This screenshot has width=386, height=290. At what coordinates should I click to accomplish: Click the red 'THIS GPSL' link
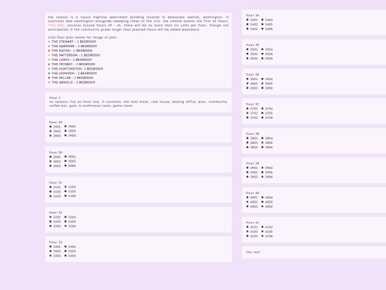tap(56, 25)
